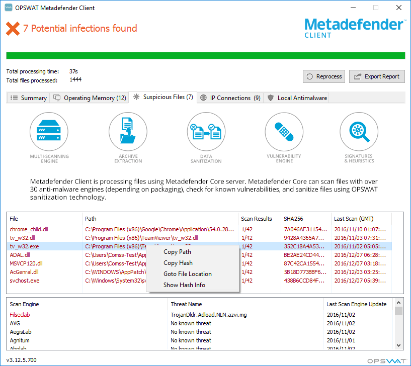The width and height of the screenshot is (411, 366).
Task: Click scroll up arrow in engine list
Action: (x=399, y=303)
